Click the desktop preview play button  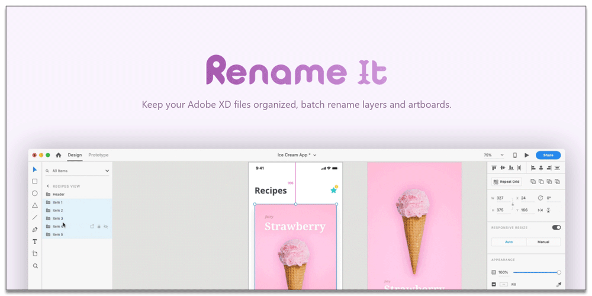click(527, 155)
